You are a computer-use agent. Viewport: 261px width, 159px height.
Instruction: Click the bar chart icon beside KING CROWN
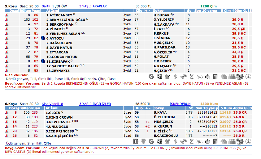coord(7,117)
